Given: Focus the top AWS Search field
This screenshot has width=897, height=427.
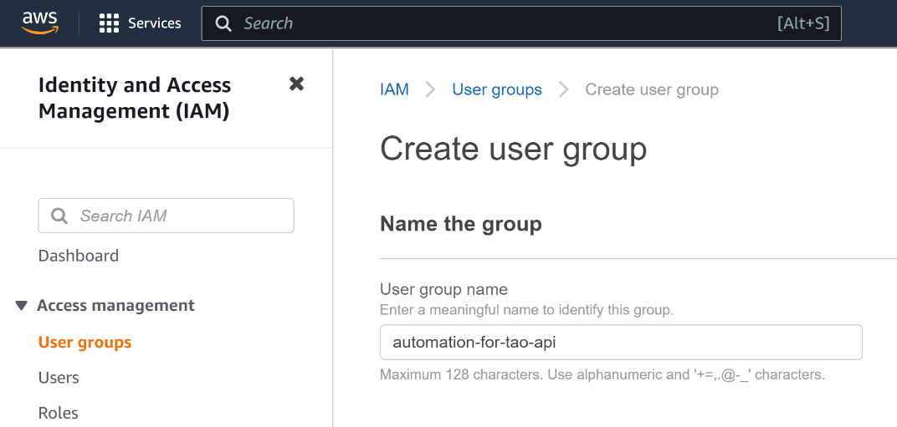Looking at the screenshot, I should [x=502, y=23].
